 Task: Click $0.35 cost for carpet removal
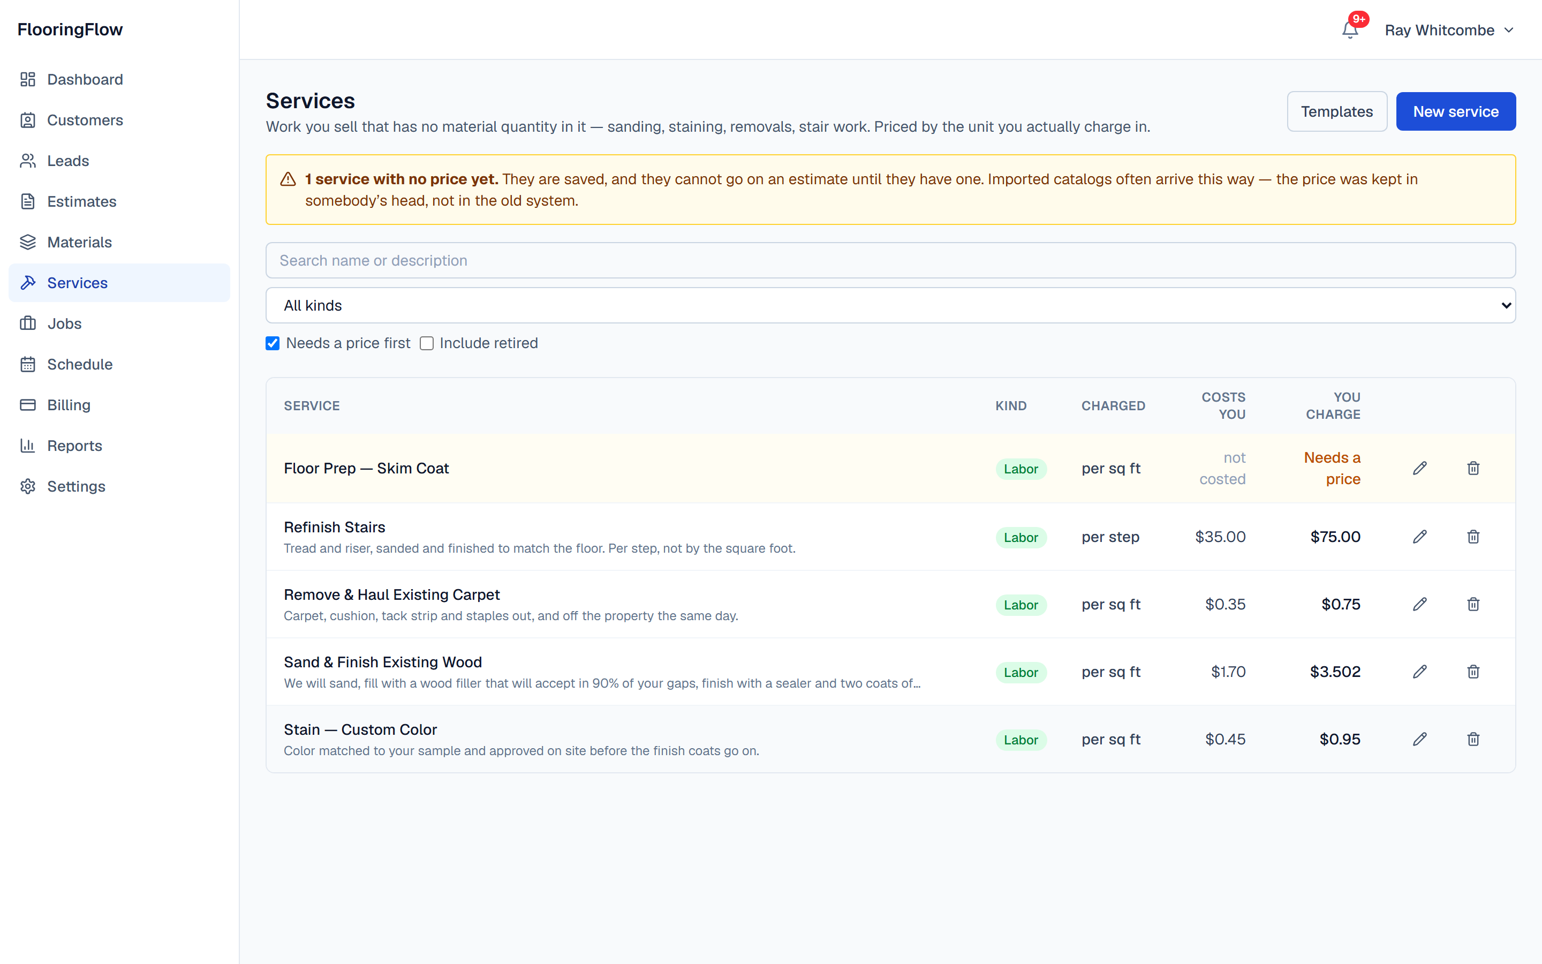[x=1224, y=605]
